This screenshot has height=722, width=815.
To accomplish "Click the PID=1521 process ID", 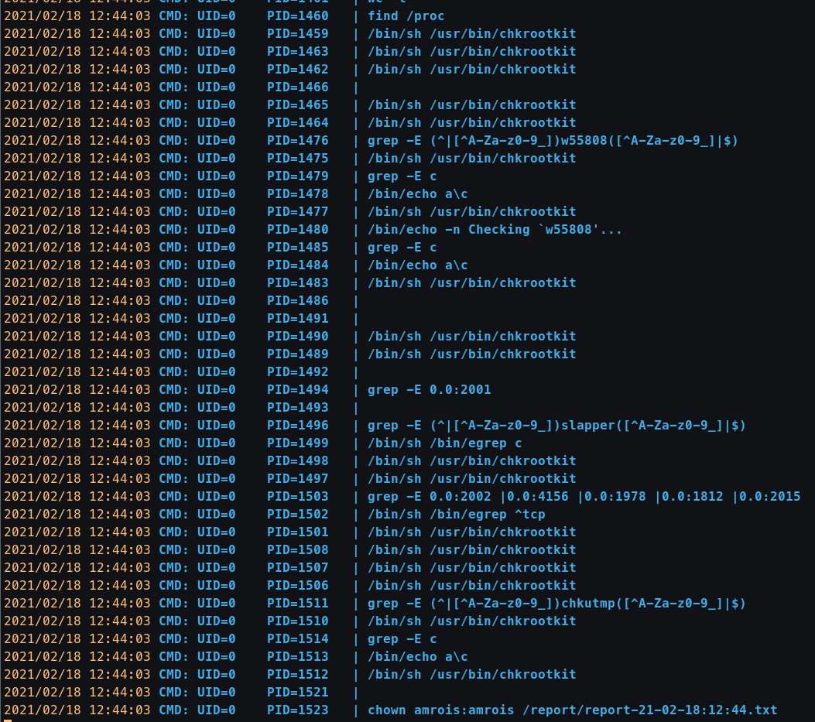I will point(297,692).
